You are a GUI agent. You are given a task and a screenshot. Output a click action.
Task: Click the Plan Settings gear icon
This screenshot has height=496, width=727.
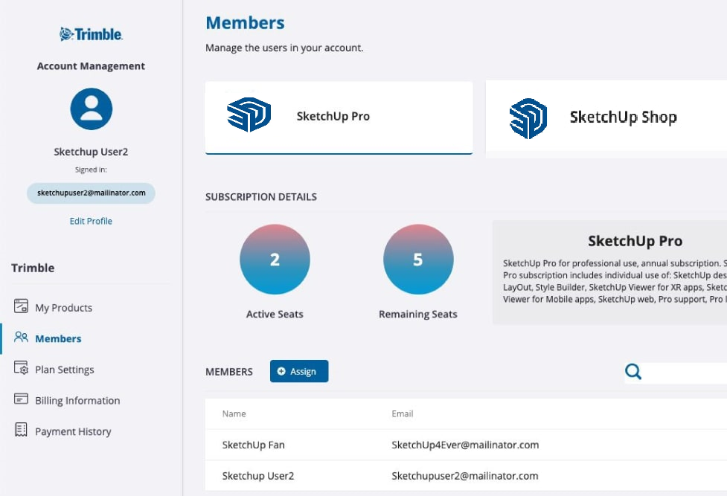21,368
